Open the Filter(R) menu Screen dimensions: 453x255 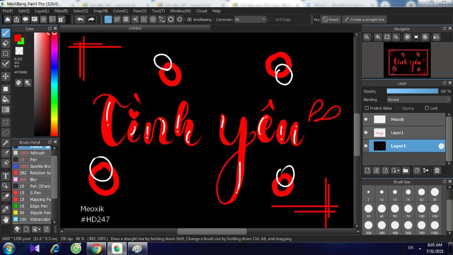61,11
